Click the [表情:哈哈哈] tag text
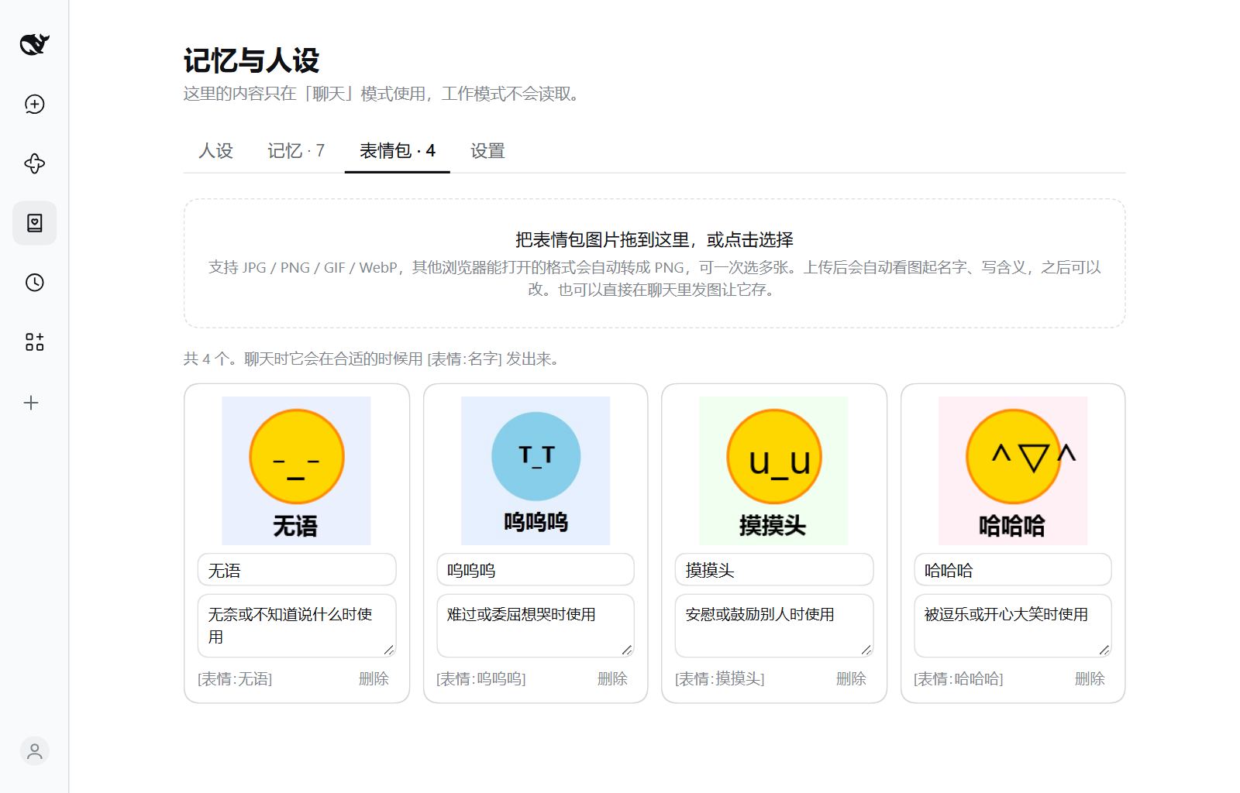Image resolution: width=1240 pixels, height=793 pixels. coord(959,679)
